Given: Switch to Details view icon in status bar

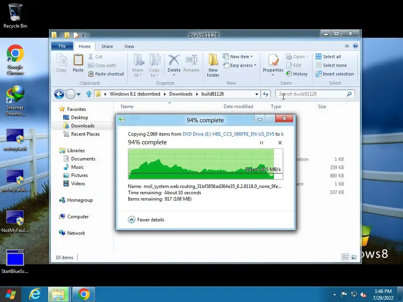Looking at the screenshot, I should [x=345, y=257].
